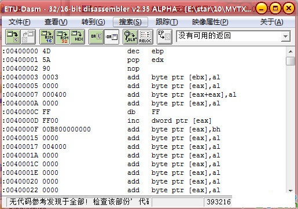The width and height of the screenshot is (298, 209).
Task: Select the line at address 0040001C
Action: pyautogui.click(x=144, y=164)
